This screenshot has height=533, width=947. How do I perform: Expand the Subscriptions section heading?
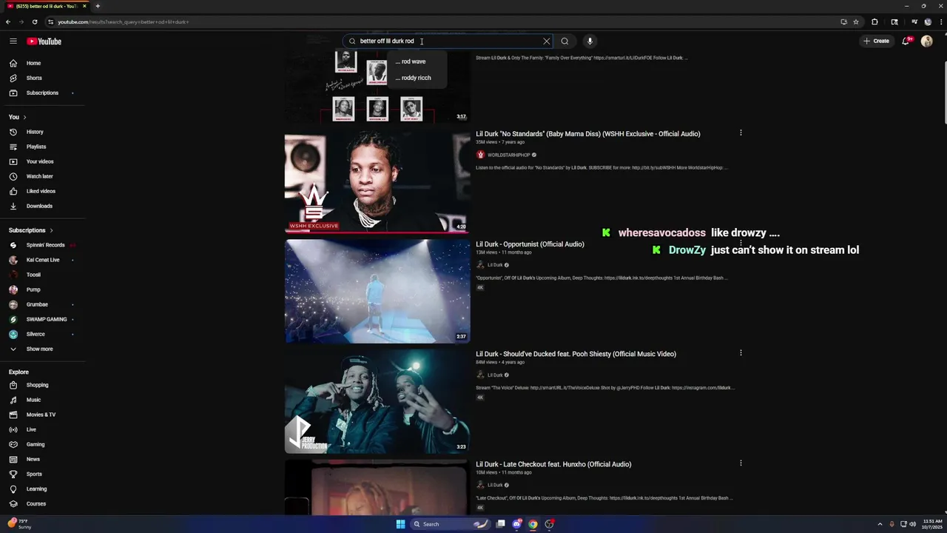30,230
